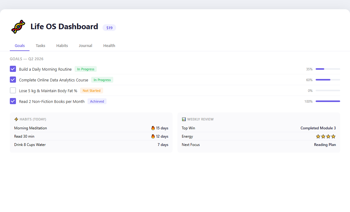The image size is (350, 212).
Task: Open the Habits tab
Action: click(62, 45)
